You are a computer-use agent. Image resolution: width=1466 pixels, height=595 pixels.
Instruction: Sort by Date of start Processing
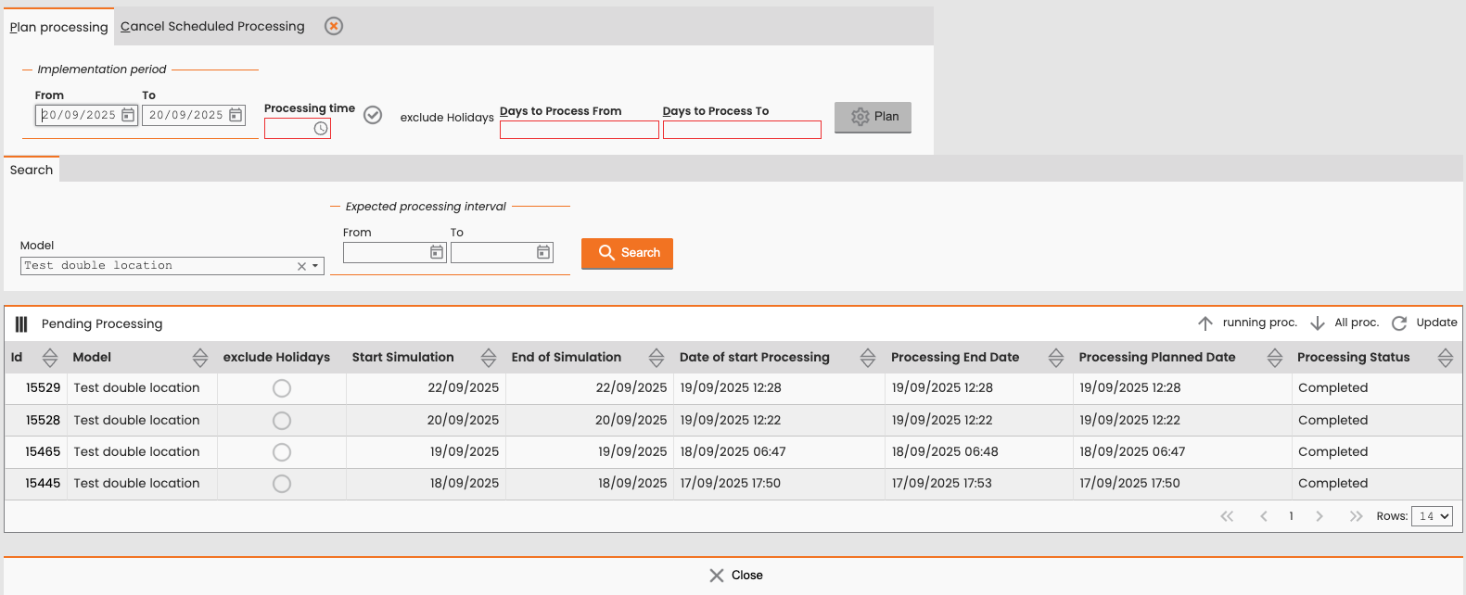pos(868,358)
